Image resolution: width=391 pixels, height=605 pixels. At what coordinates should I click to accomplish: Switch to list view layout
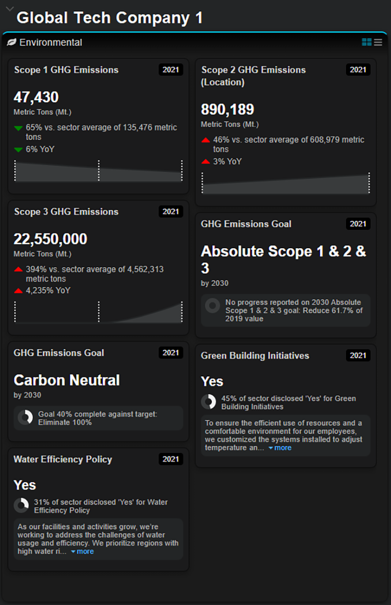pos(378,43)
